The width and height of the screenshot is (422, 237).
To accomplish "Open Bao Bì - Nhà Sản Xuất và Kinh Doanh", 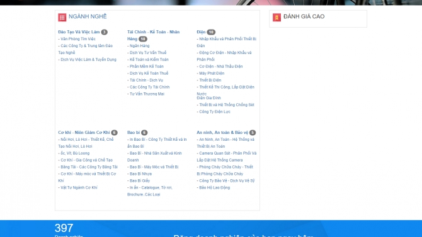I will 154,157.
